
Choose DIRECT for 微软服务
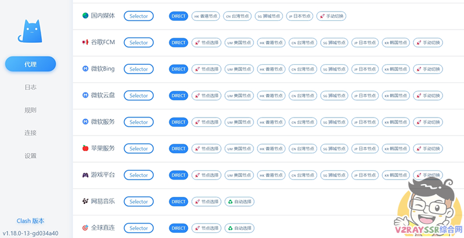pos(179,122)
